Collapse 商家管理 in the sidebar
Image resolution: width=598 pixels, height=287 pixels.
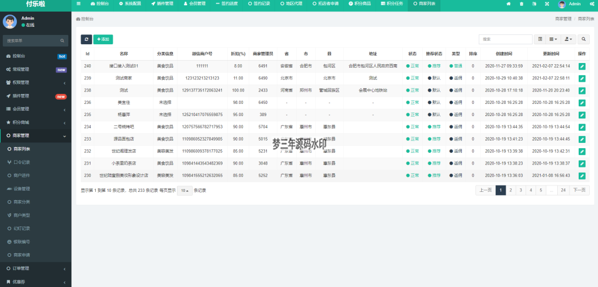tap(36, 136)
